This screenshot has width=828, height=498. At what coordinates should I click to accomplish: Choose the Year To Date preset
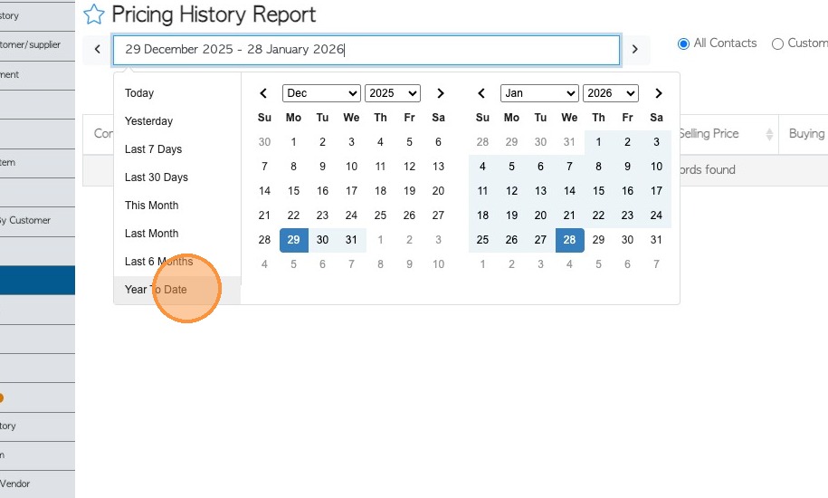(x=176, y=290)
